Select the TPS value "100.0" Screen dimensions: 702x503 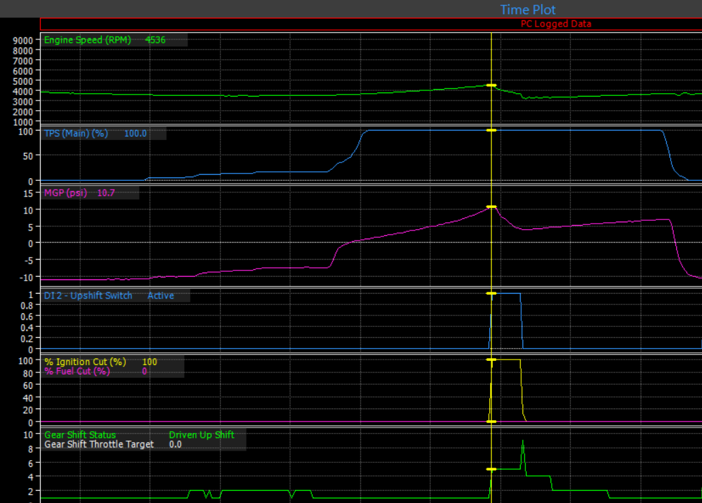point(135,133)
